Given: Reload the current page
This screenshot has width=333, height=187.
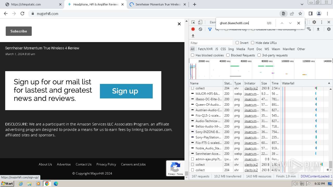Looking at the screenshot, I should click(x=22, y=14).
